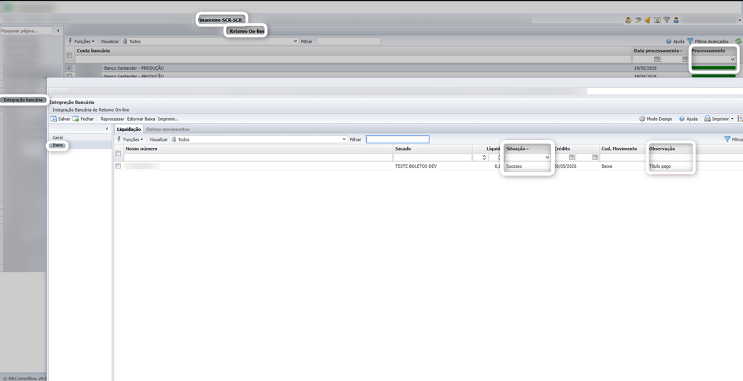Click the printer Imprimir icon at right
Viewport: 743px width, 381px height.
click(707, 119)
